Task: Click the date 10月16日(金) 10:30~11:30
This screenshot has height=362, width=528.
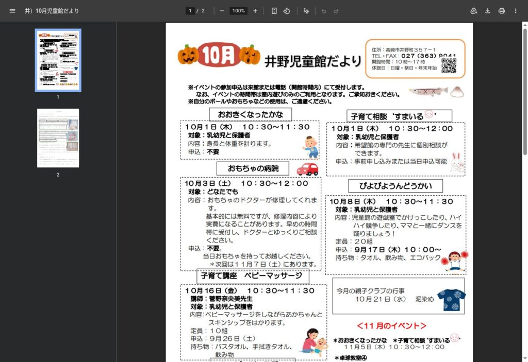Action: (x=250, y=290)
